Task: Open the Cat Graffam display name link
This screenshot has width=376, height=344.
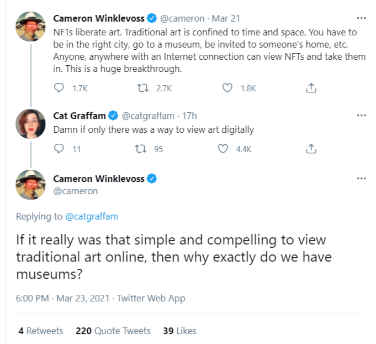Action: point(79,116)
